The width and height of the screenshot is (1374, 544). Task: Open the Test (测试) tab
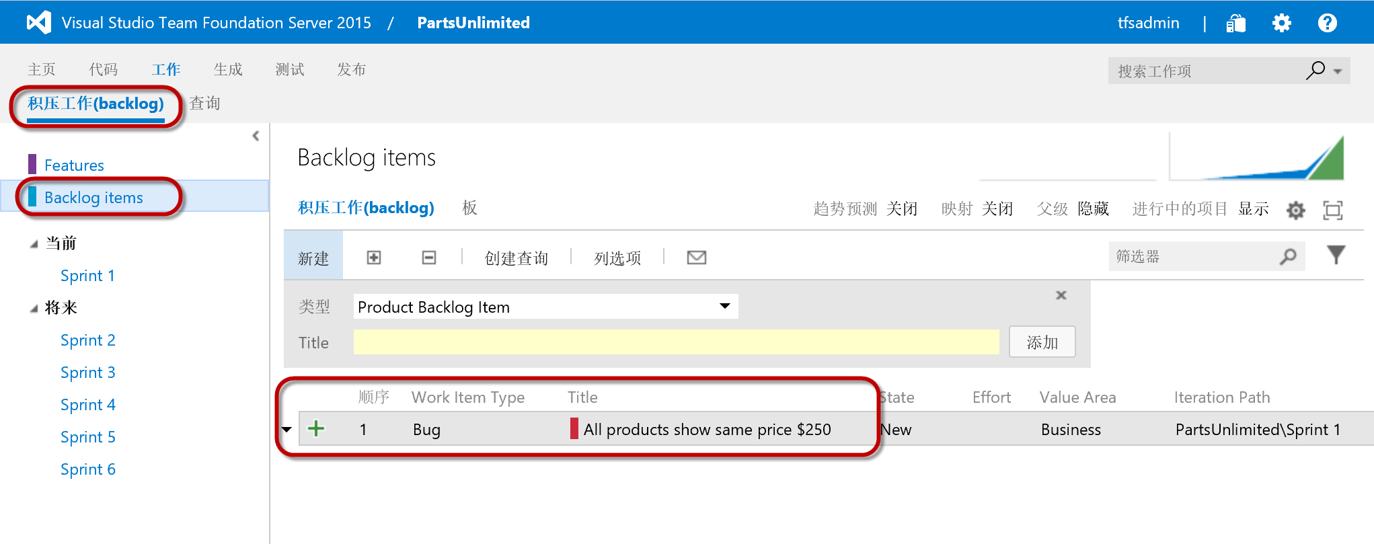(290, 69)
